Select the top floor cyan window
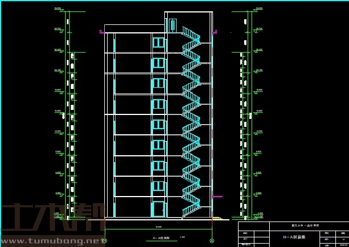 [x=159, y=42]
